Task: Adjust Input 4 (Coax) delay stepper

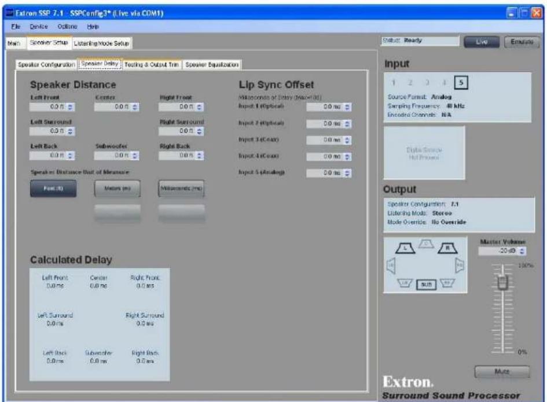Action: (347, 157)
